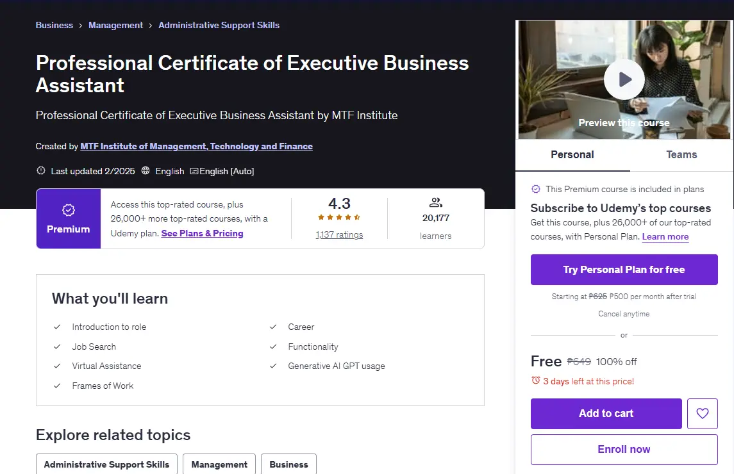The image size is (734, 474).
Task: Click the Preview this course caption
Action: 624,123
